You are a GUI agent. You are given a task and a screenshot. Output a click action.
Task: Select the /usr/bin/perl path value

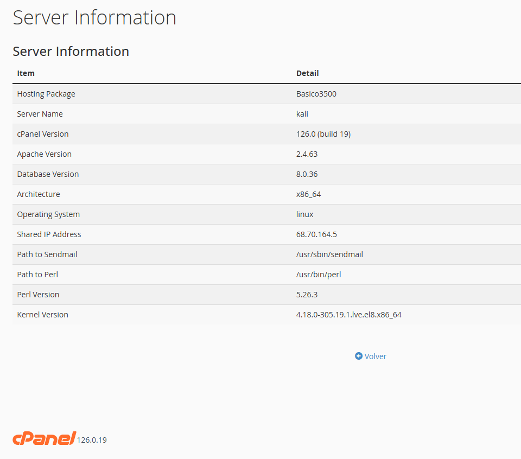(x=319, y=275)
